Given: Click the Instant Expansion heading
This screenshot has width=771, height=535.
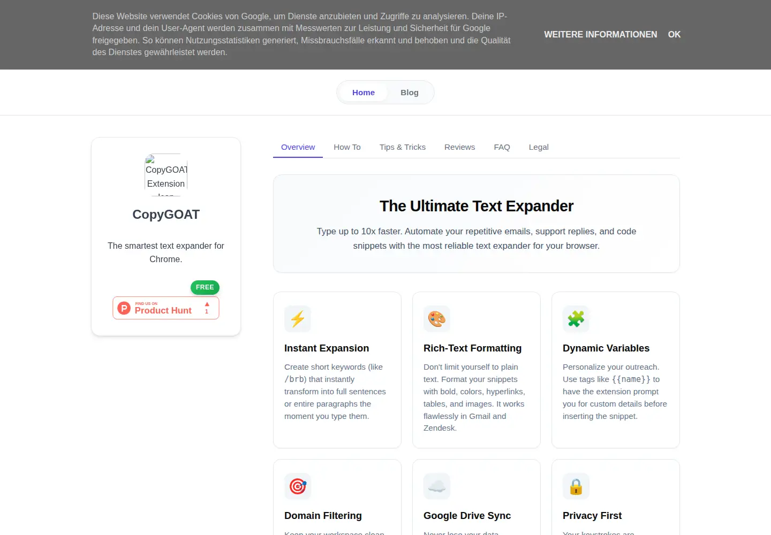Looking at the screenshot, I should pyautogui.click(x=327, y=348).
